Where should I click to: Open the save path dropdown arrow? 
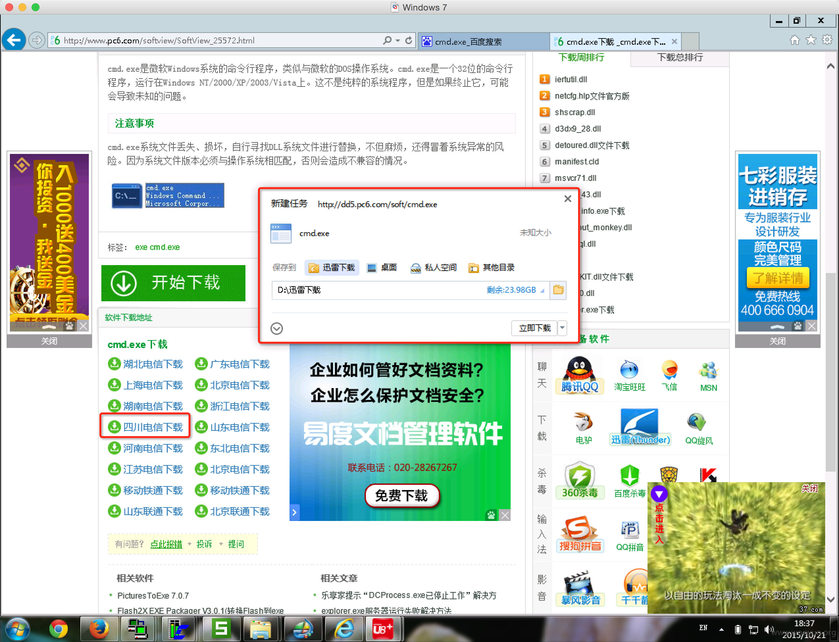click(x=542, y=291)
